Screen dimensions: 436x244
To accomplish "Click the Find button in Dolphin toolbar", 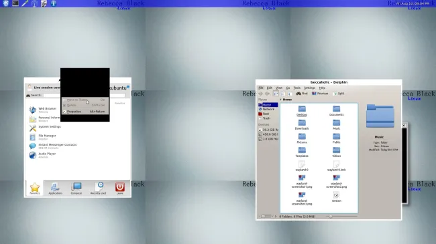I will [x=302, y=94].
